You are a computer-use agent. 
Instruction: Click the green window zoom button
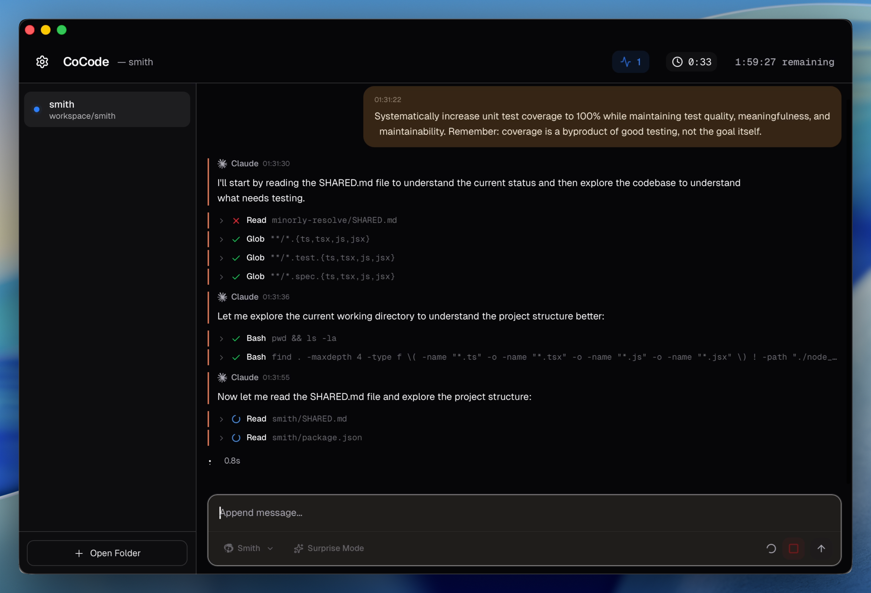tap(62, 30)
